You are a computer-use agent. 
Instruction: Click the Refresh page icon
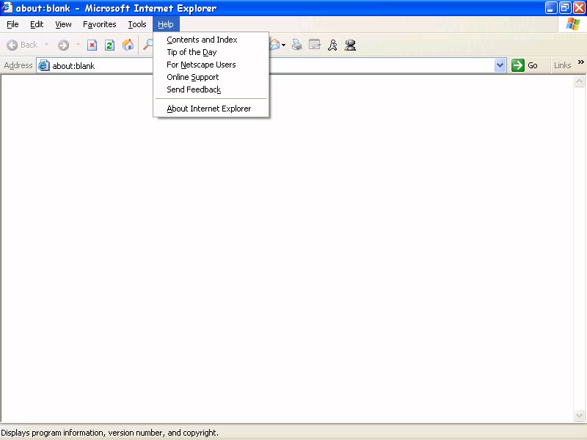[x=109, y=45]
